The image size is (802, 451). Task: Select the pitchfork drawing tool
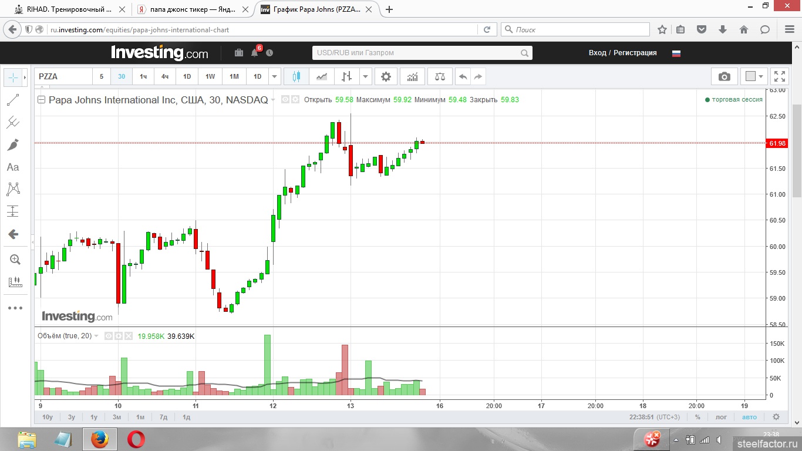[x=13, y=123]
